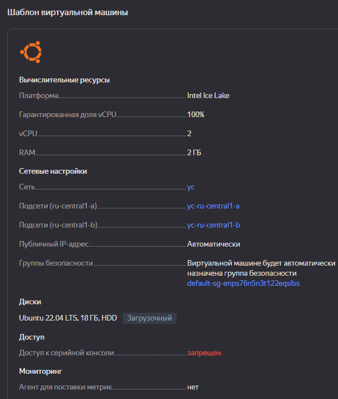The image size is (338, 399).
Task: Click the Intel Ice Lake platform value
Action: (208, 95)
